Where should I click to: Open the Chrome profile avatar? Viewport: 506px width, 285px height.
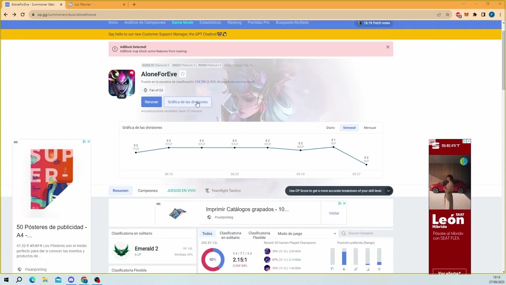pyautogui.click(x=492, y=15)
